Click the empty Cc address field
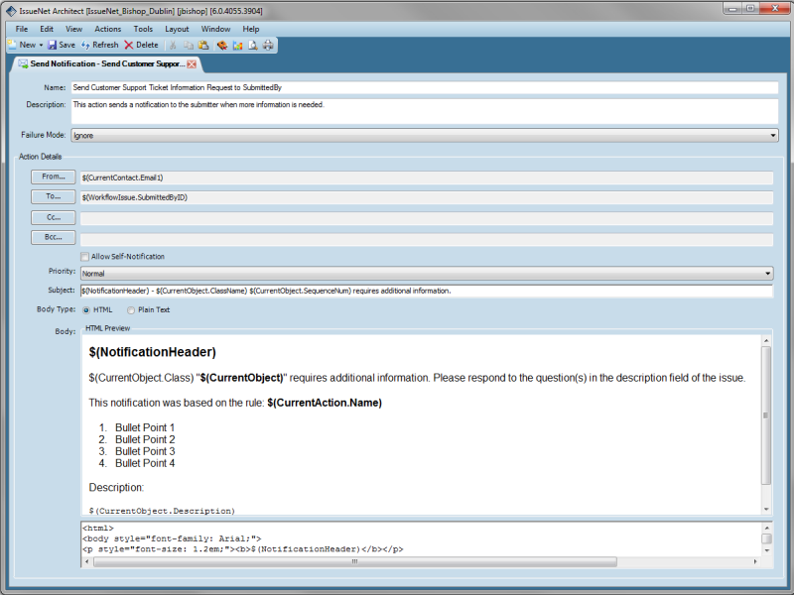Image resolution: width=794 pixels, height=595 pixels. coord(427,218)
